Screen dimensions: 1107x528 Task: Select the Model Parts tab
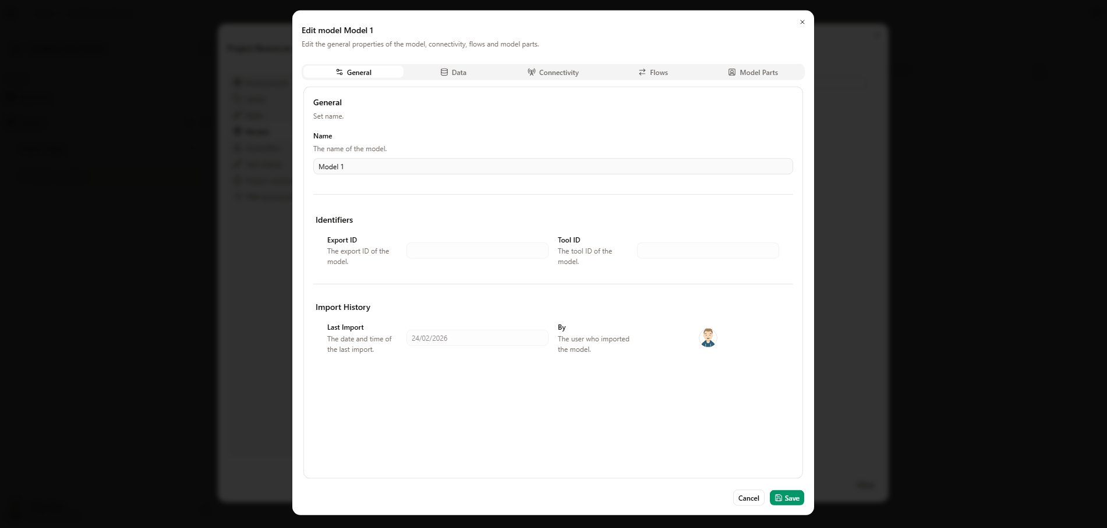coord(753,72)
